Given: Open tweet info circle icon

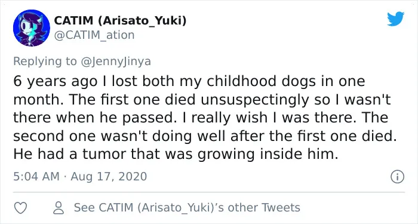Looking at the screenshot, I should 398,177.
